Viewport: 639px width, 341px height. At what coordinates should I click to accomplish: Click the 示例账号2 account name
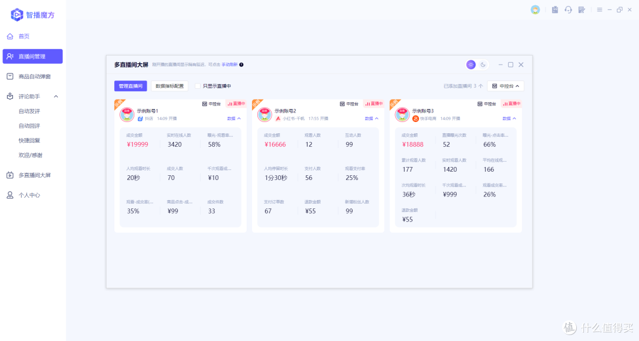(285, 111)
